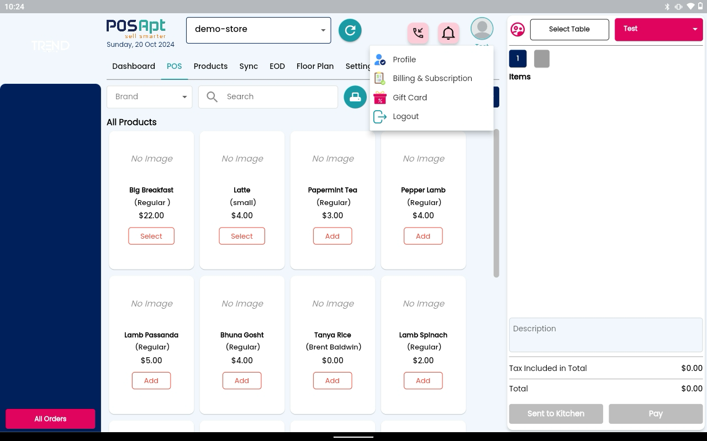The height and width of the screenshot is (441, 707).
Task: Open the Products tab
Action: [x=210, y=66]
